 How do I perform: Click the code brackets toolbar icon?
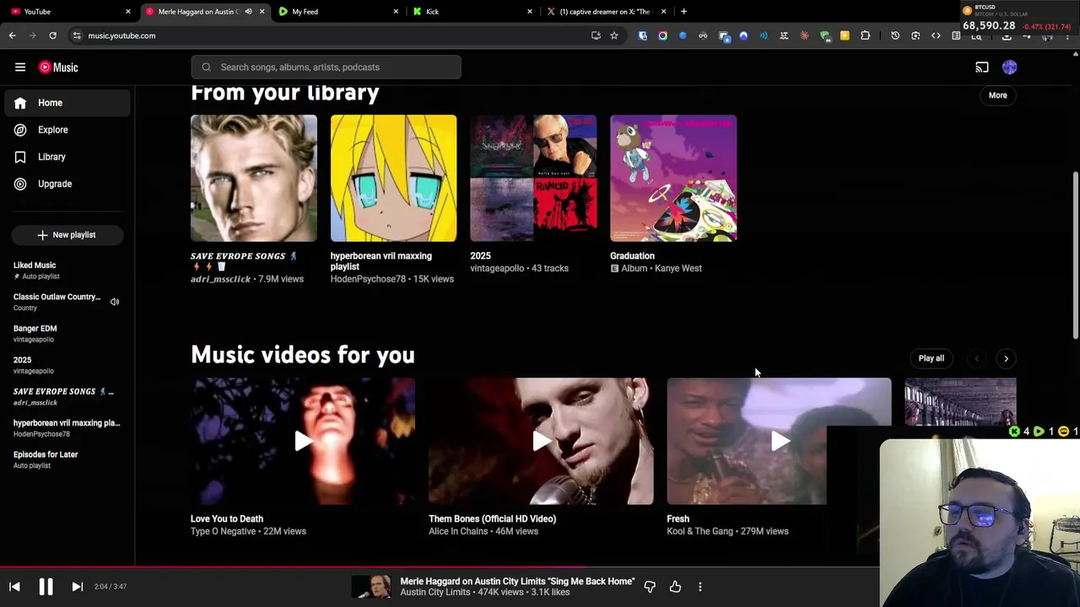pyautogui.click(x=936, y=35)
